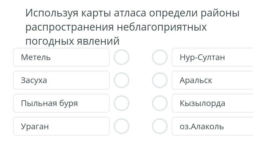Select the Нур-Султан city box
The height and width of the screenshot is (164, 253).
(x=212, y=57)
